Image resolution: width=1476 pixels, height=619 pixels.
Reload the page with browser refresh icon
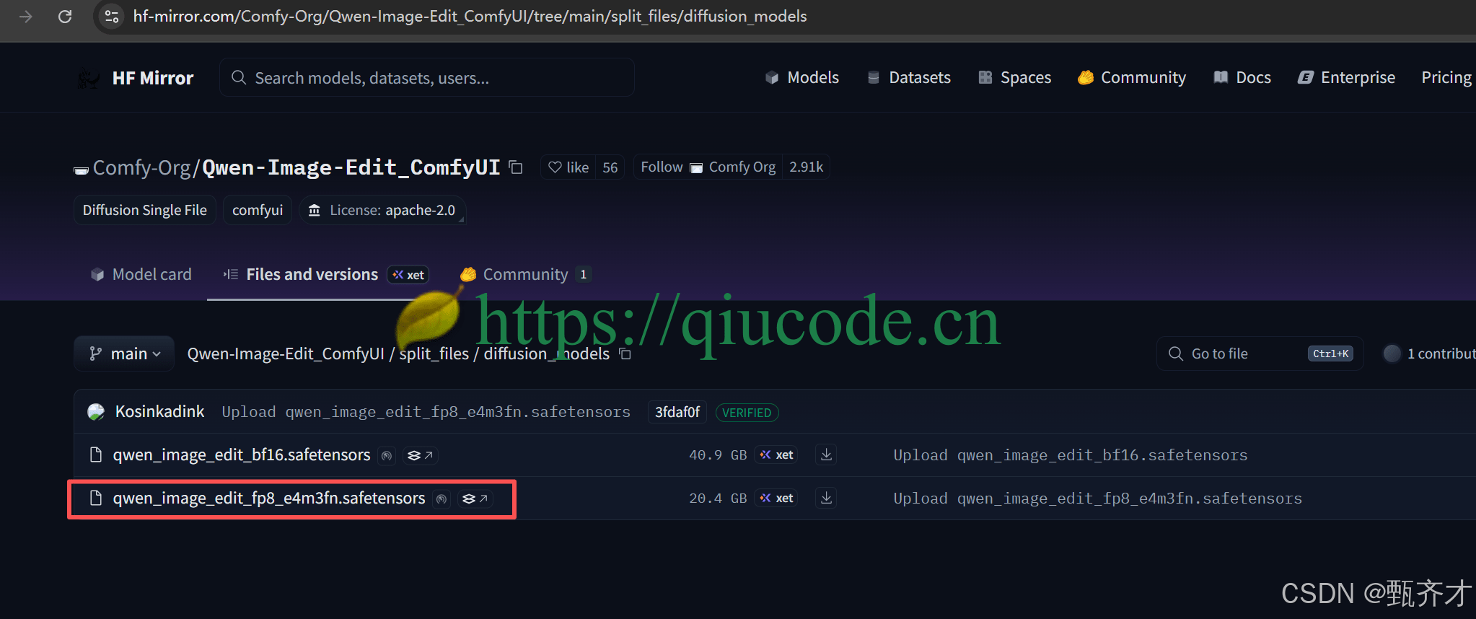click(65, 16)
